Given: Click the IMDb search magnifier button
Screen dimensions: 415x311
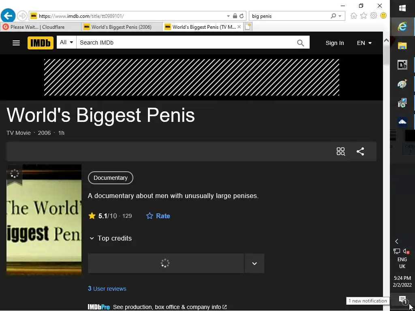Looking at the screenshot, I should pyautogui.click(x=300, y=43).
